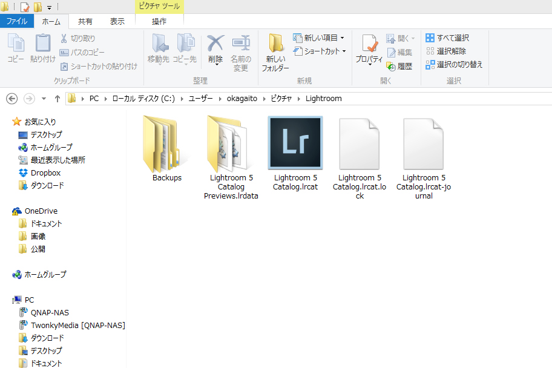552x368 pixels.
Task: Select PC node in navigation pane
Action: (x=23, y=300)
